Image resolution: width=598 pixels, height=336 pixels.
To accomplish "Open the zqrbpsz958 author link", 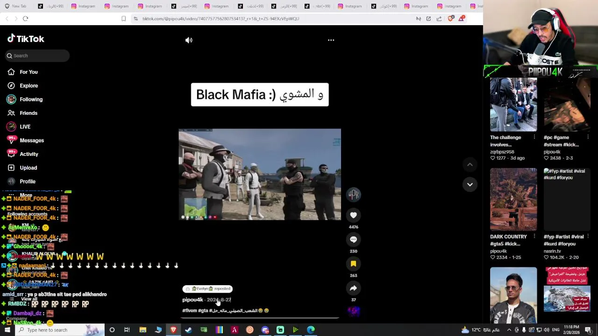I will coord(502,152).
